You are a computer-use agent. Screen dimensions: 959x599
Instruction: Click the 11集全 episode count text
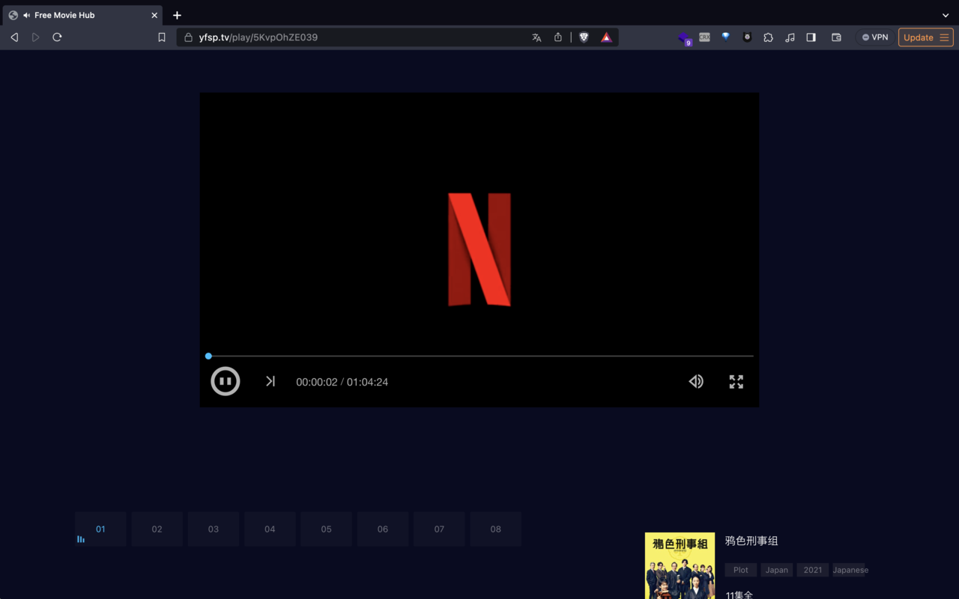(x=739, y=595)
